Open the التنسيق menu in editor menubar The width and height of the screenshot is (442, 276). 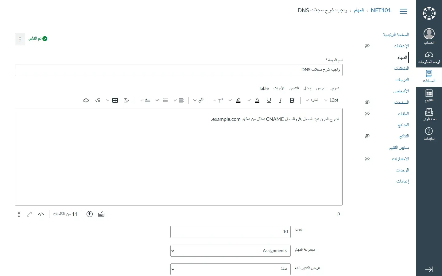pyautogui.click(x=294, y=88)
